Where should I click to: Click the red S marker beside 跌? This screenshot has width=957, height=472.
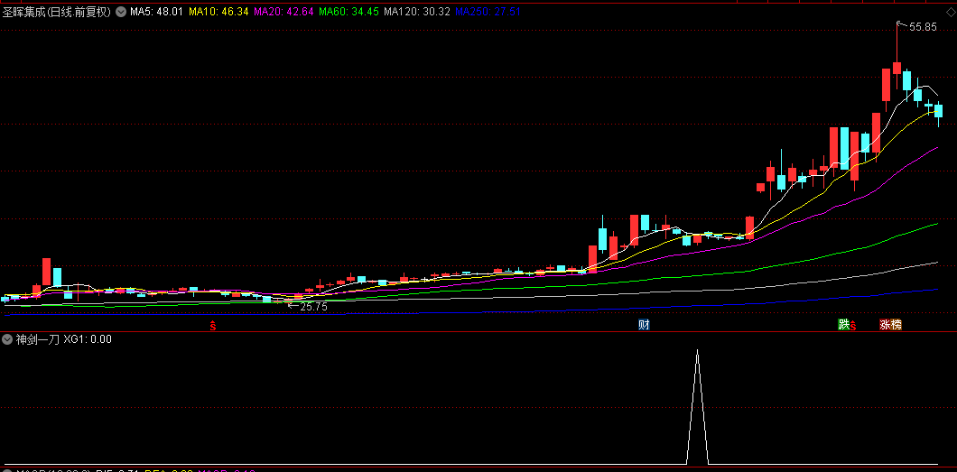(853, 327)
